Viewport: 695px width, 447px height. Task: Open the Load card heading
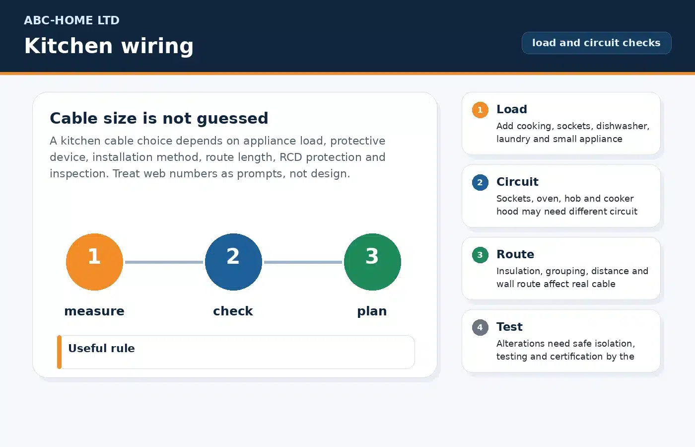tap(512, 109)
